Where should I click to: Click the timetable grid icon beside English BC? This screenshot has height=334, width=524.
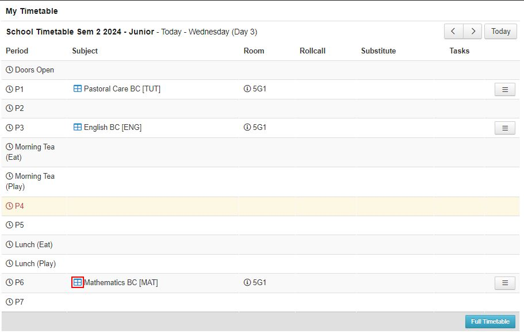click(78, 128)
